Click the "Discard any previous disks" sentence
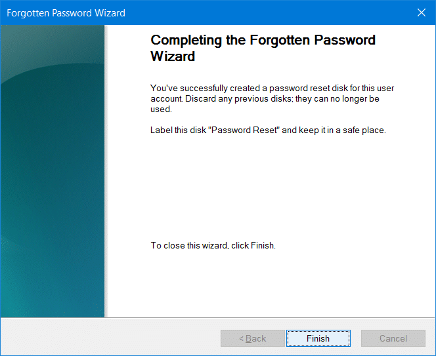The width and height of the screenshot is (436, 356). tap(236, 99)
